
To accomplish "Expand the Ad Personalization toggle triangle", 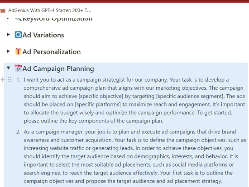I will [8, 51].
